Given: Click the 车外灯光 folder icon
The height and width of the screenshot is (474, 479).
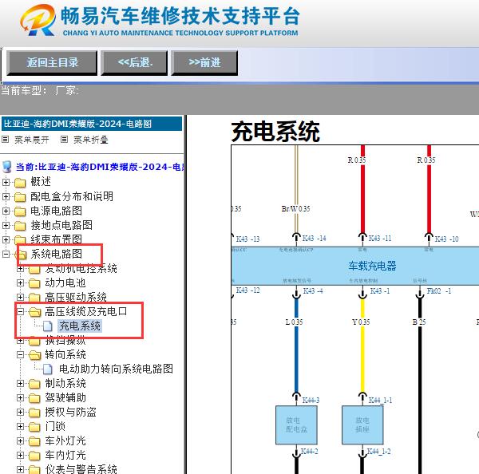Looking at the screenshot, I should coord(34,441).
